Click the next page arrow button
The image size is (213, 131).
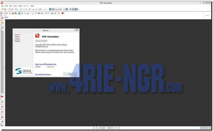tap(109, 128)
